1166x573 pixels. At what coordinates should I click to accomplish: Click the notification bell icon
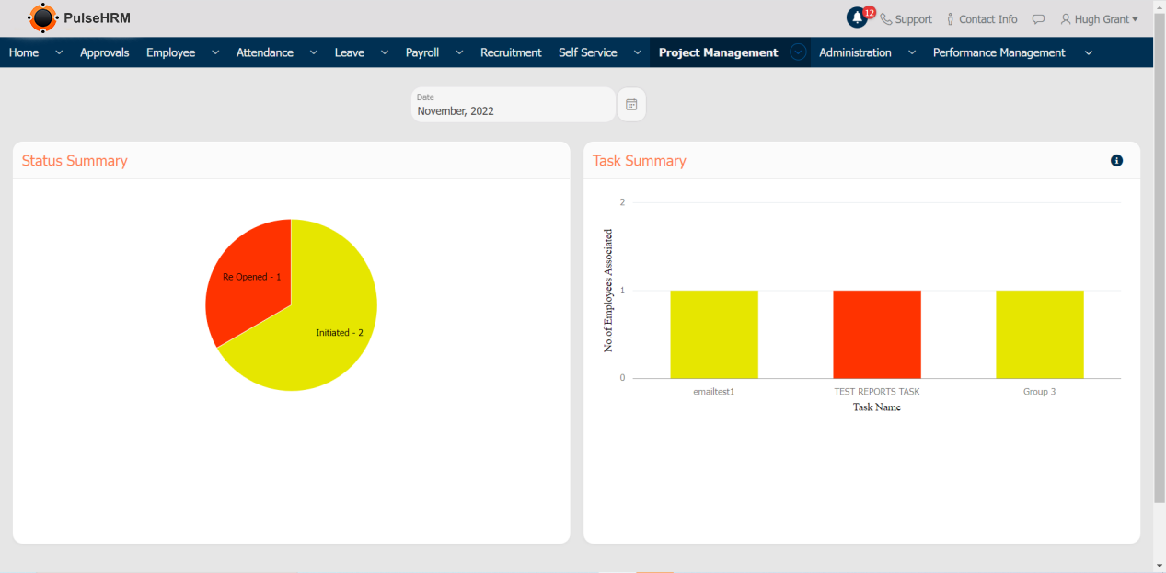857,18
